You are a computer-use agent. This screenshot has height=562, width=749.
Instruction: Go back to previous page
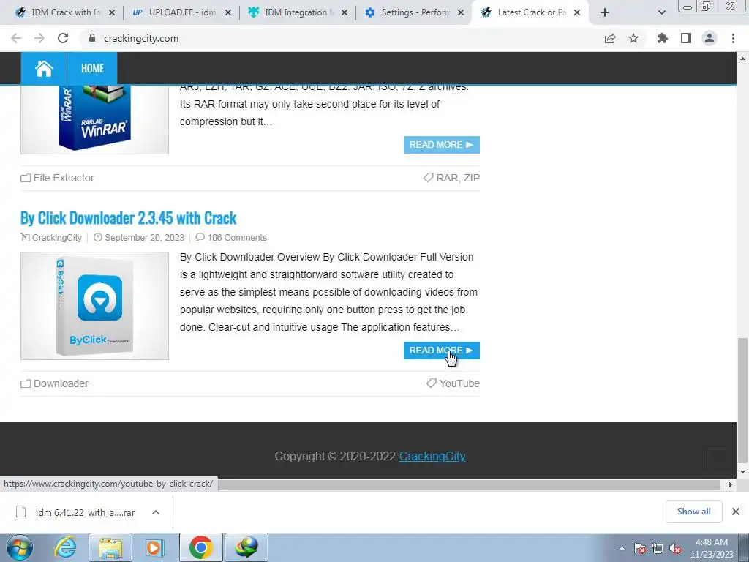16,38
